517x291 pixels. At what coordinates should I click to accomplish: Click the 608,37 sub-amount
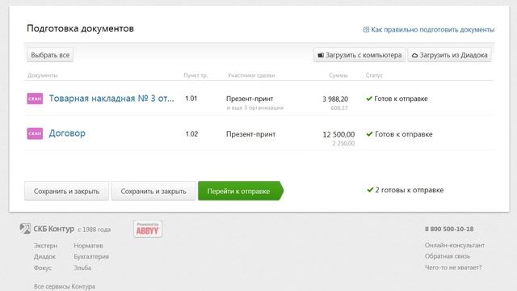339,108
